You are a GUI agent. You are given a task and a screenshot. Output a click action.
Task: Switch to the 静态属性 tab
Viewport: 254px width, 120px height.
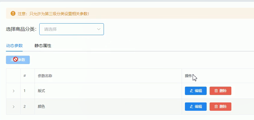(43, 46)
